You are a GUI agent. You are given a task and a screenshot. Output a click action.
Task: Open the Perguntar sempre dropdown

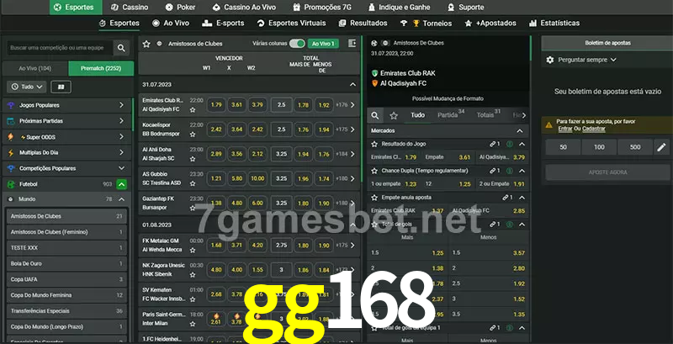click(x=581, y=60)
